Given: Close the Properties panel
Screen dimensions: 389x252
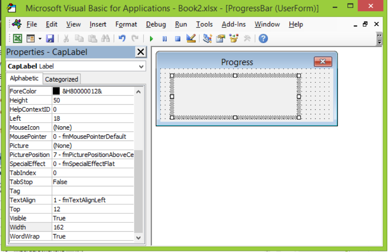Looking at the screenshot, I should click(x=141, y=52).
